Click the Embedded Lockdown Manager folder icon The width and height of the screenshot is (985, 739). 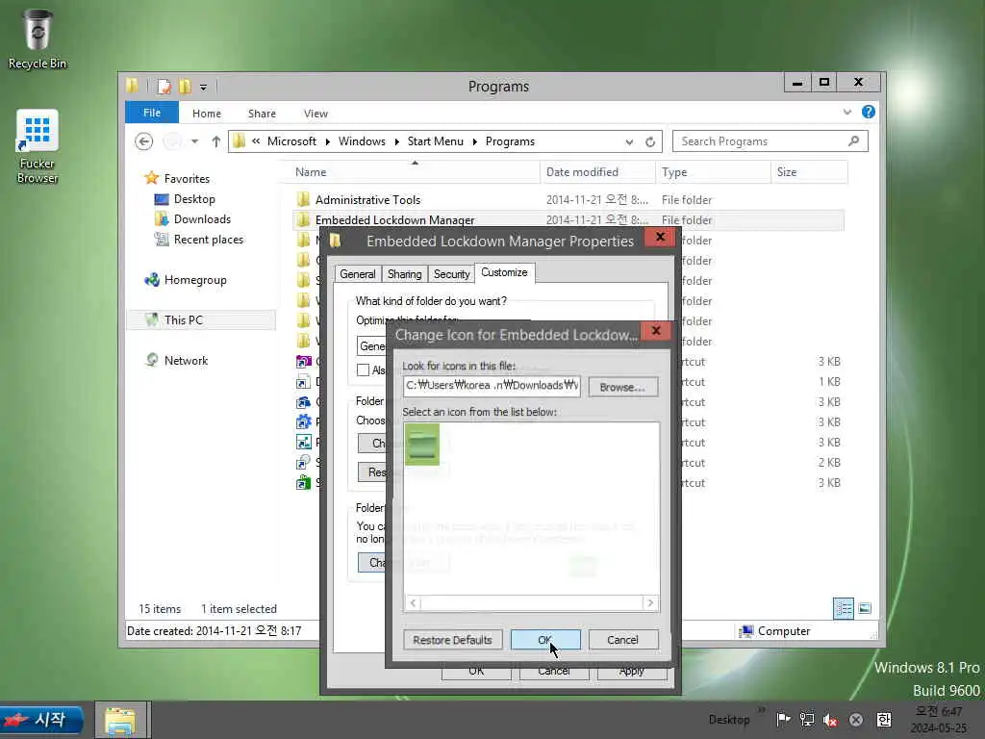[303, 220]
